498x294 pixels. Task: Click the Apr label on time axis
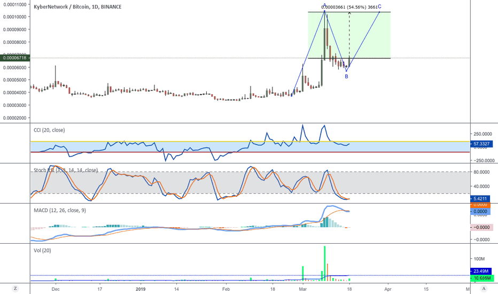[388, 289]
